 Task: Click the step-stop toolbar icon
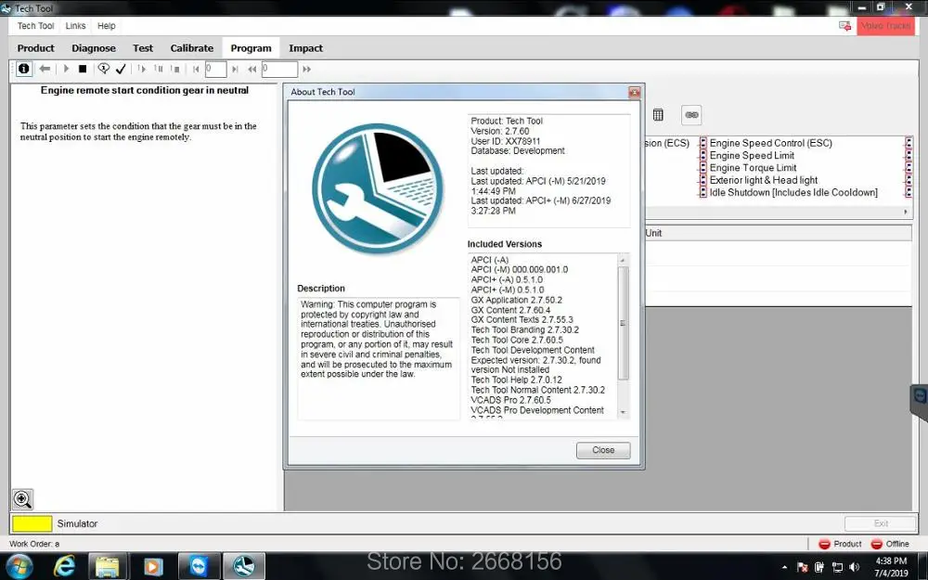175,69
